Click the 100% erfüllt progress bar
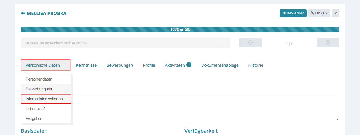 coord(180,29)
